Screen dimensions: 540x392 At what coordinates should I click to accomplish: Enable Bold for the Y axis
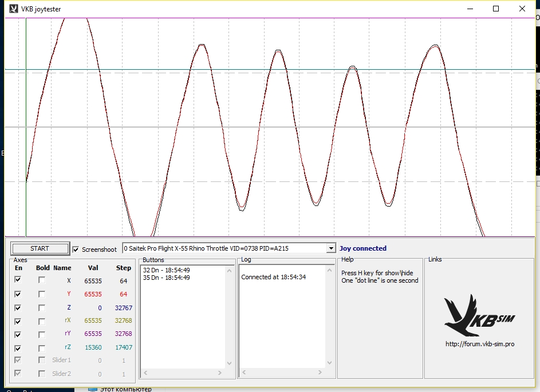click(x=42, y=294)
